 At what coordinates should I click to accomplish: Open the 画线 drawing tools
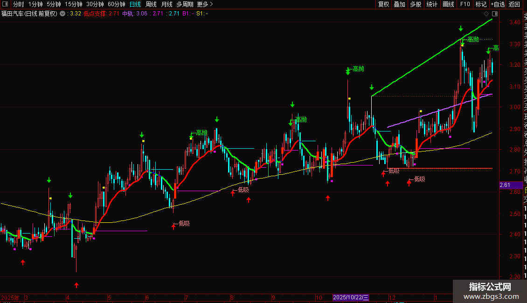tap(448, 4)
